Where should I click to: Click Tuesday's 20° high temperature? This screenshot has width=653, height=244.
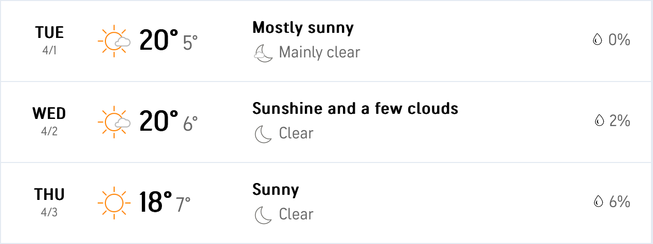pos(158,40)
